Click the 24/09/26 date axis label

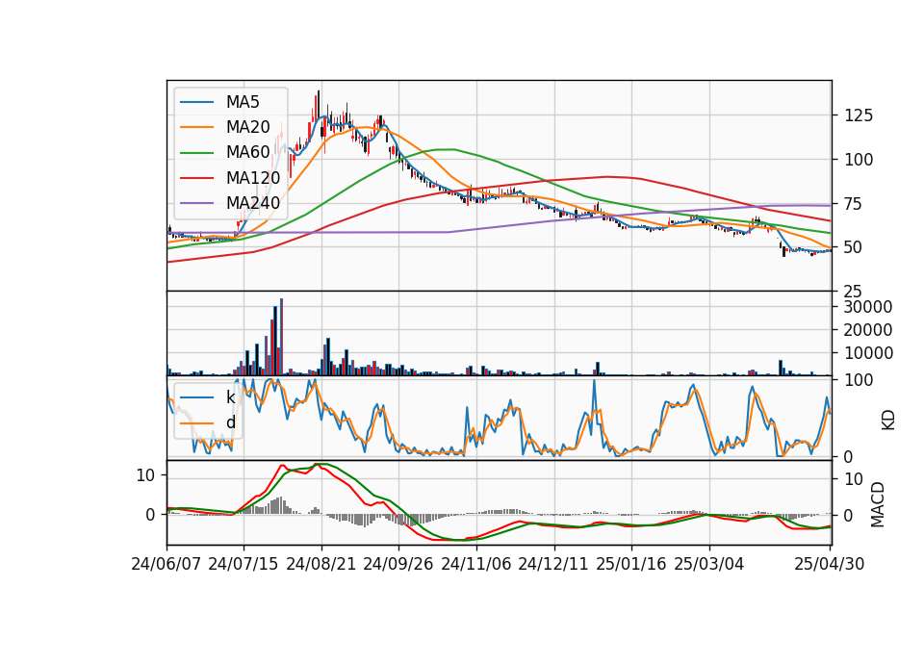(x=398, y=564)
